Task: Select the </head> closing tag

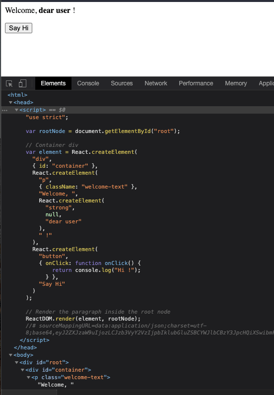Action: [25, 348]
